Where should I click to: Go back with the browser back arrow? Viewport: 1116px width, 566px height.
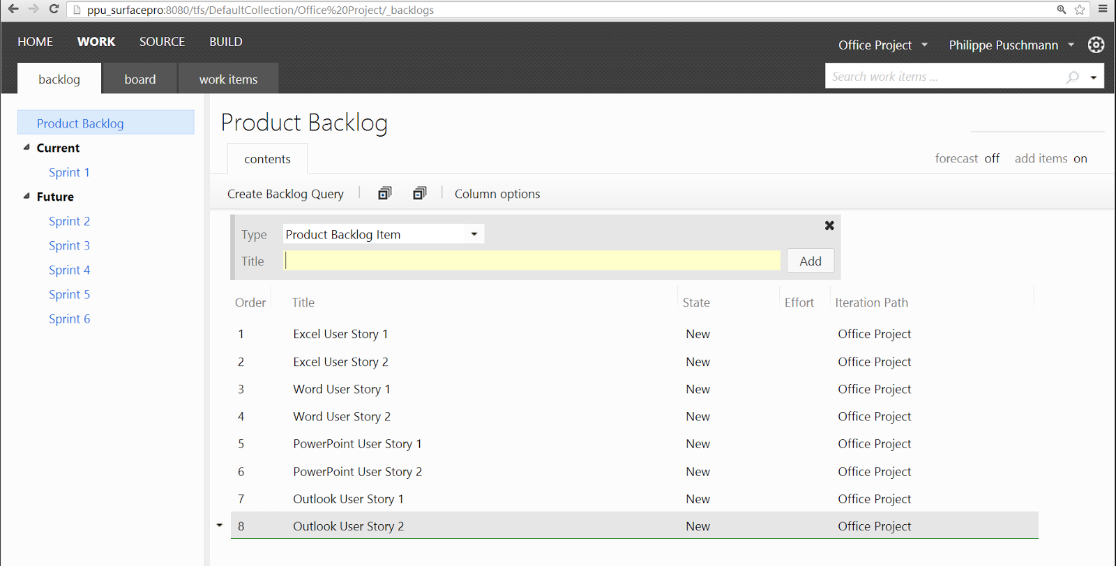[x=13, y=9]
